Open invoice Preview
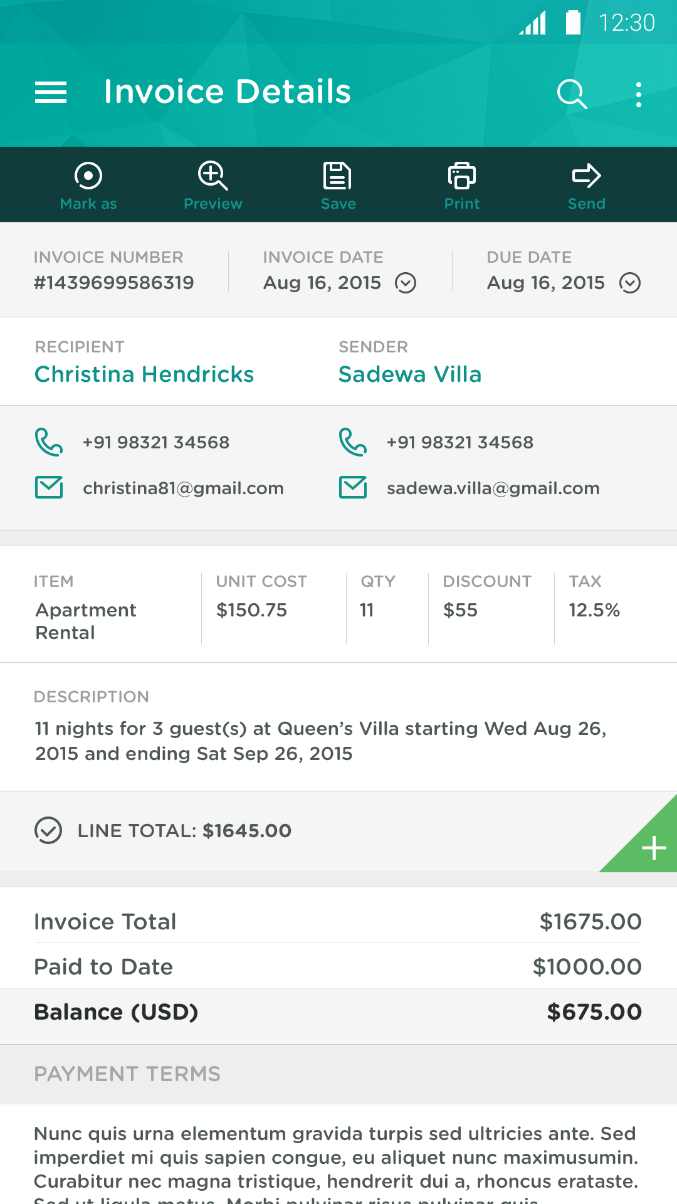677x1204 pixels. point(213,186)
